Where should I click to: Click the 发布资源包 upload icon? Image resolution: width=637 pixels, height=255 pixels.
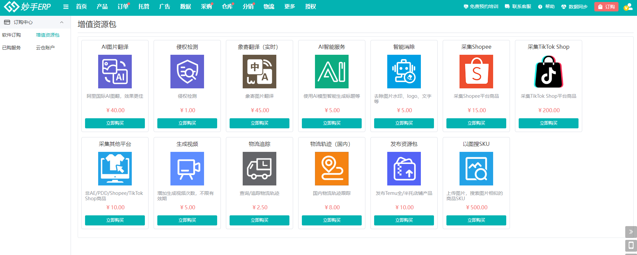point(404,169)
